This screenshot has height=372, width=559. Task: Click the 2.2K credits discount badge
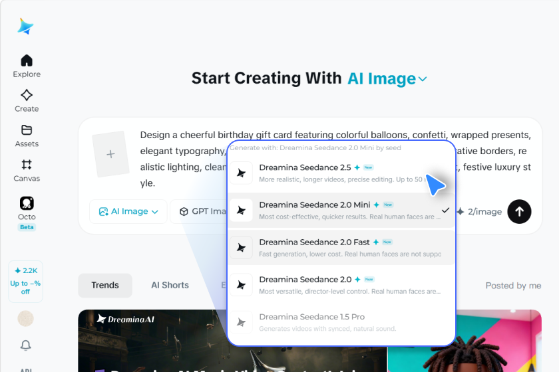click(26, 281)
